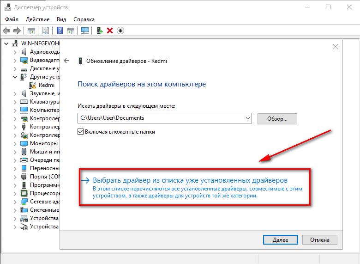The width and height of the screenshot is (360, 264).
Task: Click the Процессоры chip icon
Action: [x=24, y=193]
